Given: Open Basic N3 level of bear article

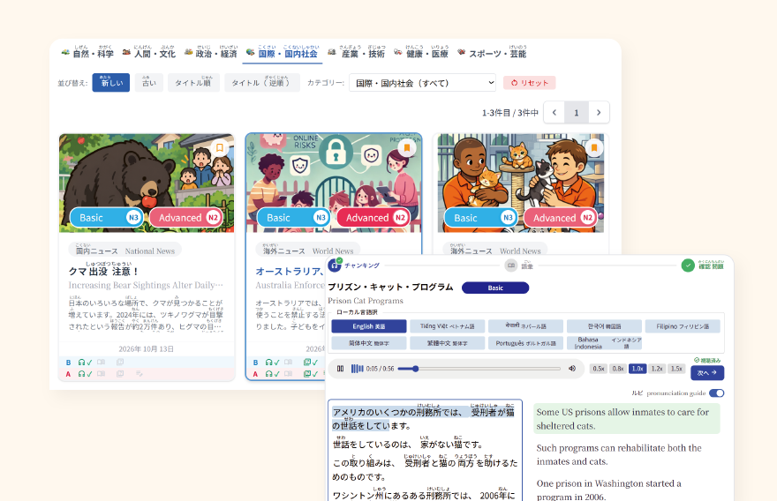Looking at the screenshot, I should pos(107,217).
